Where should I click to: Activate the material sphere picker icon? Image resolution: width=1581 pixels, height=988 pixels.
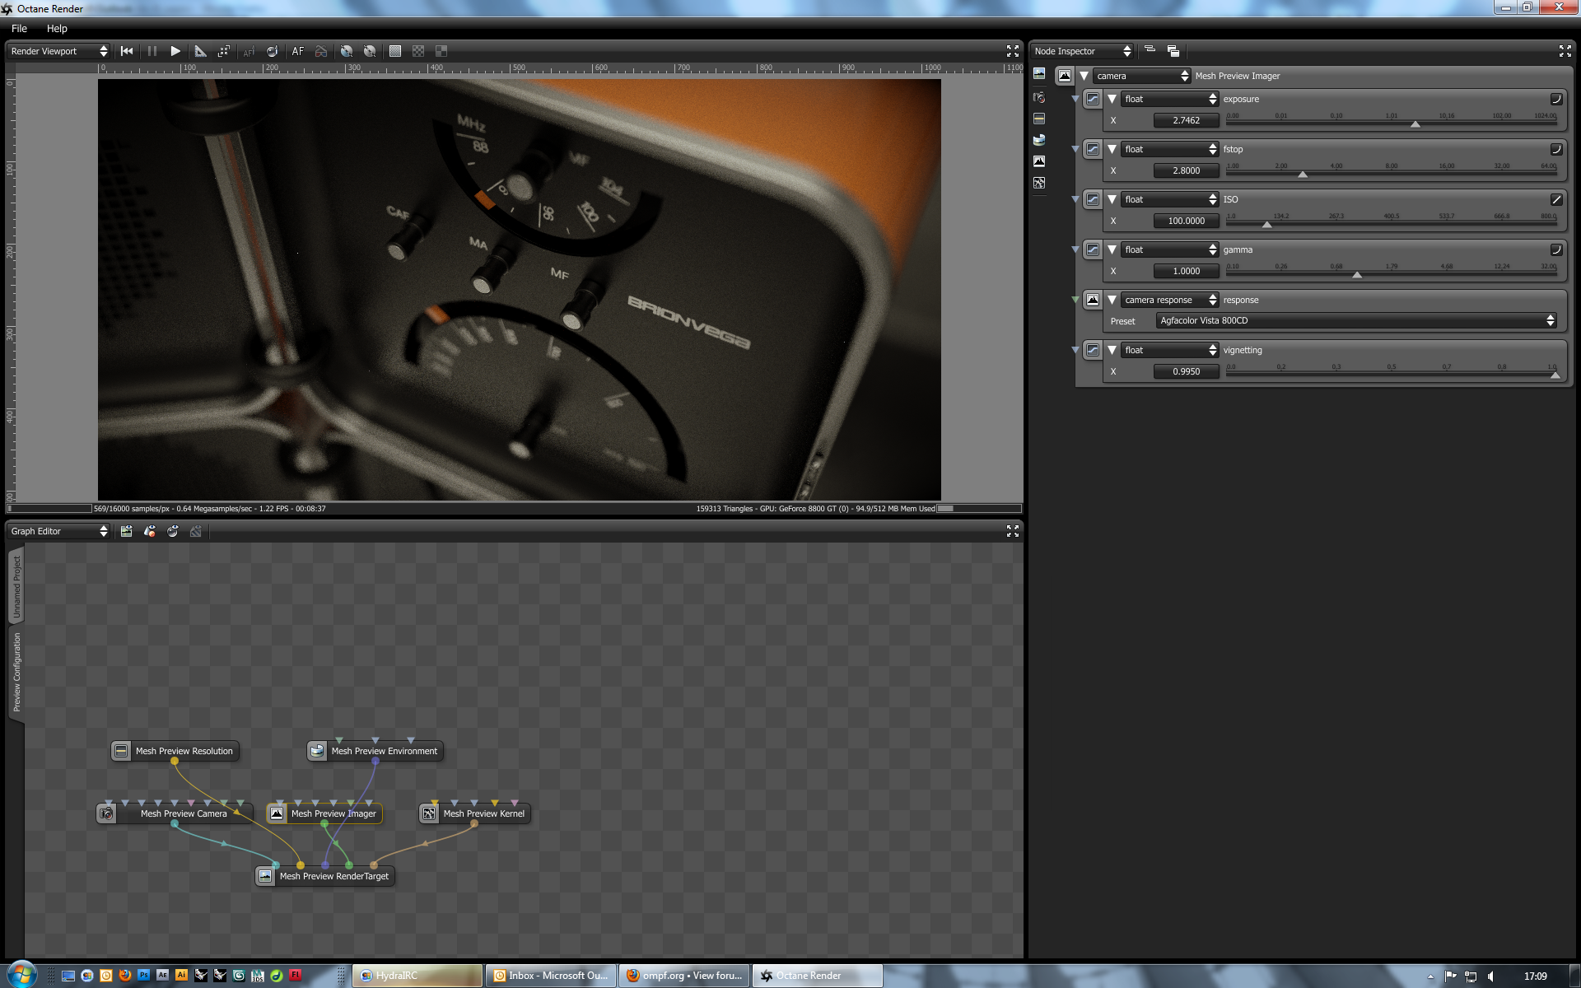click(x=273, y=51)
